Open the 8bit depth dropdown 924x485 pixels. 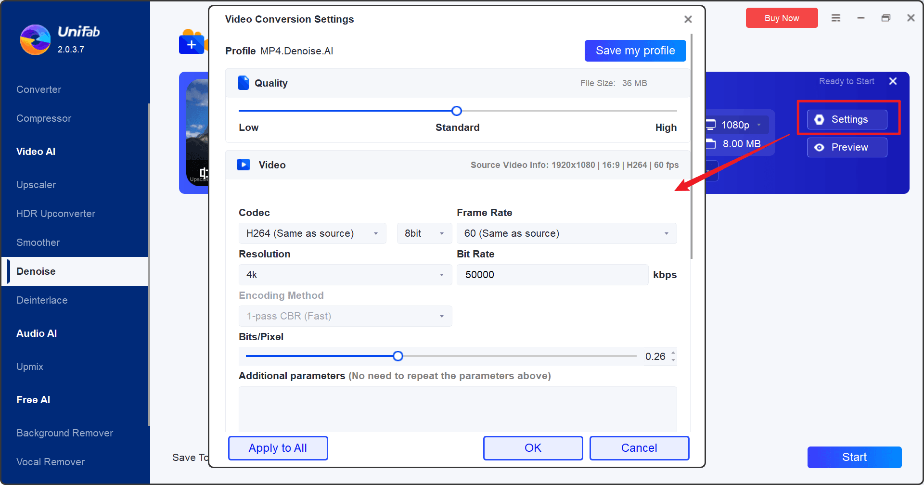pyautogui.click(x=424, y=233)
